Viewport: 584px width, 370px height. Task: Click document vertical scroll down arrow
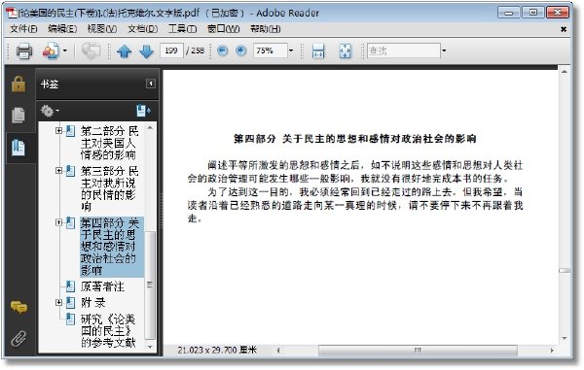tap(565, 338)
